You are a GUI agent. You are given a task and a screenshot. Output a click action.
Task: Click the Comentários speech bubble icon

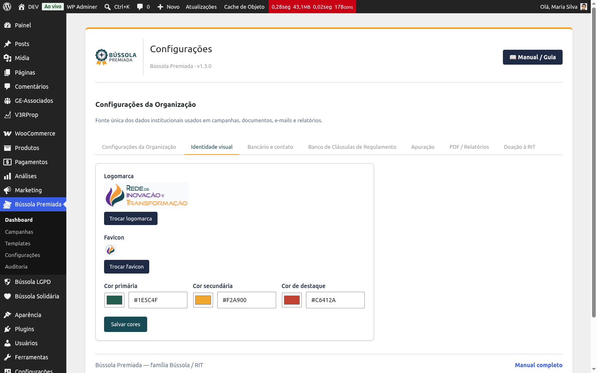7,87
